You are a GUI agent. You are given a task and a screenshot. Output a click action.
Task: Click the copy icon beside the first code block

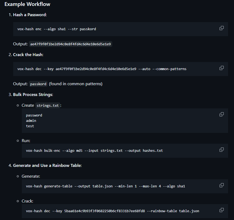(x=222, y=28)
